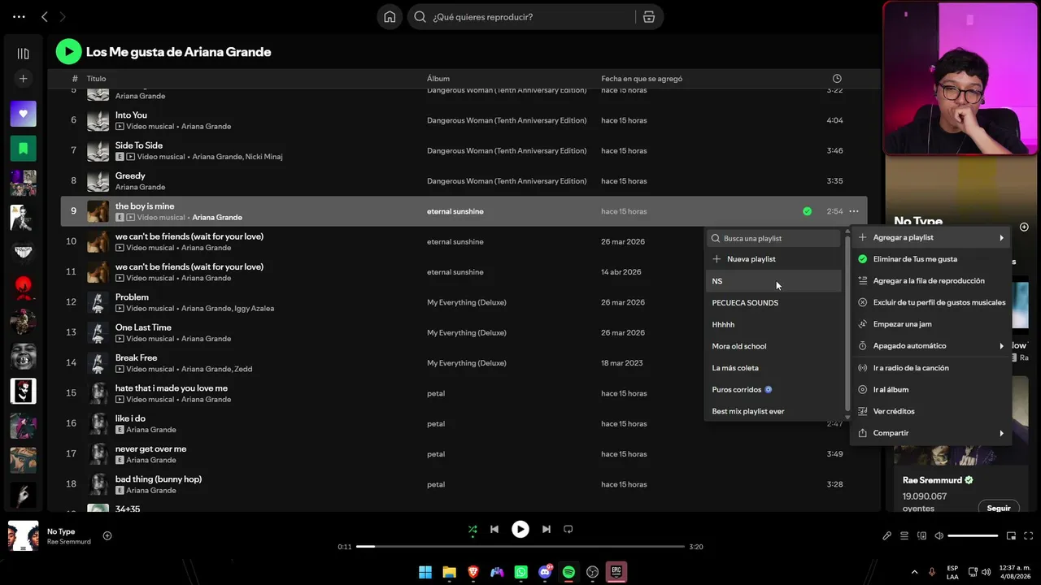1041x585 pixels.
Task: Open more options for 'the boy is mine'
Action: [x=853, y=211]
